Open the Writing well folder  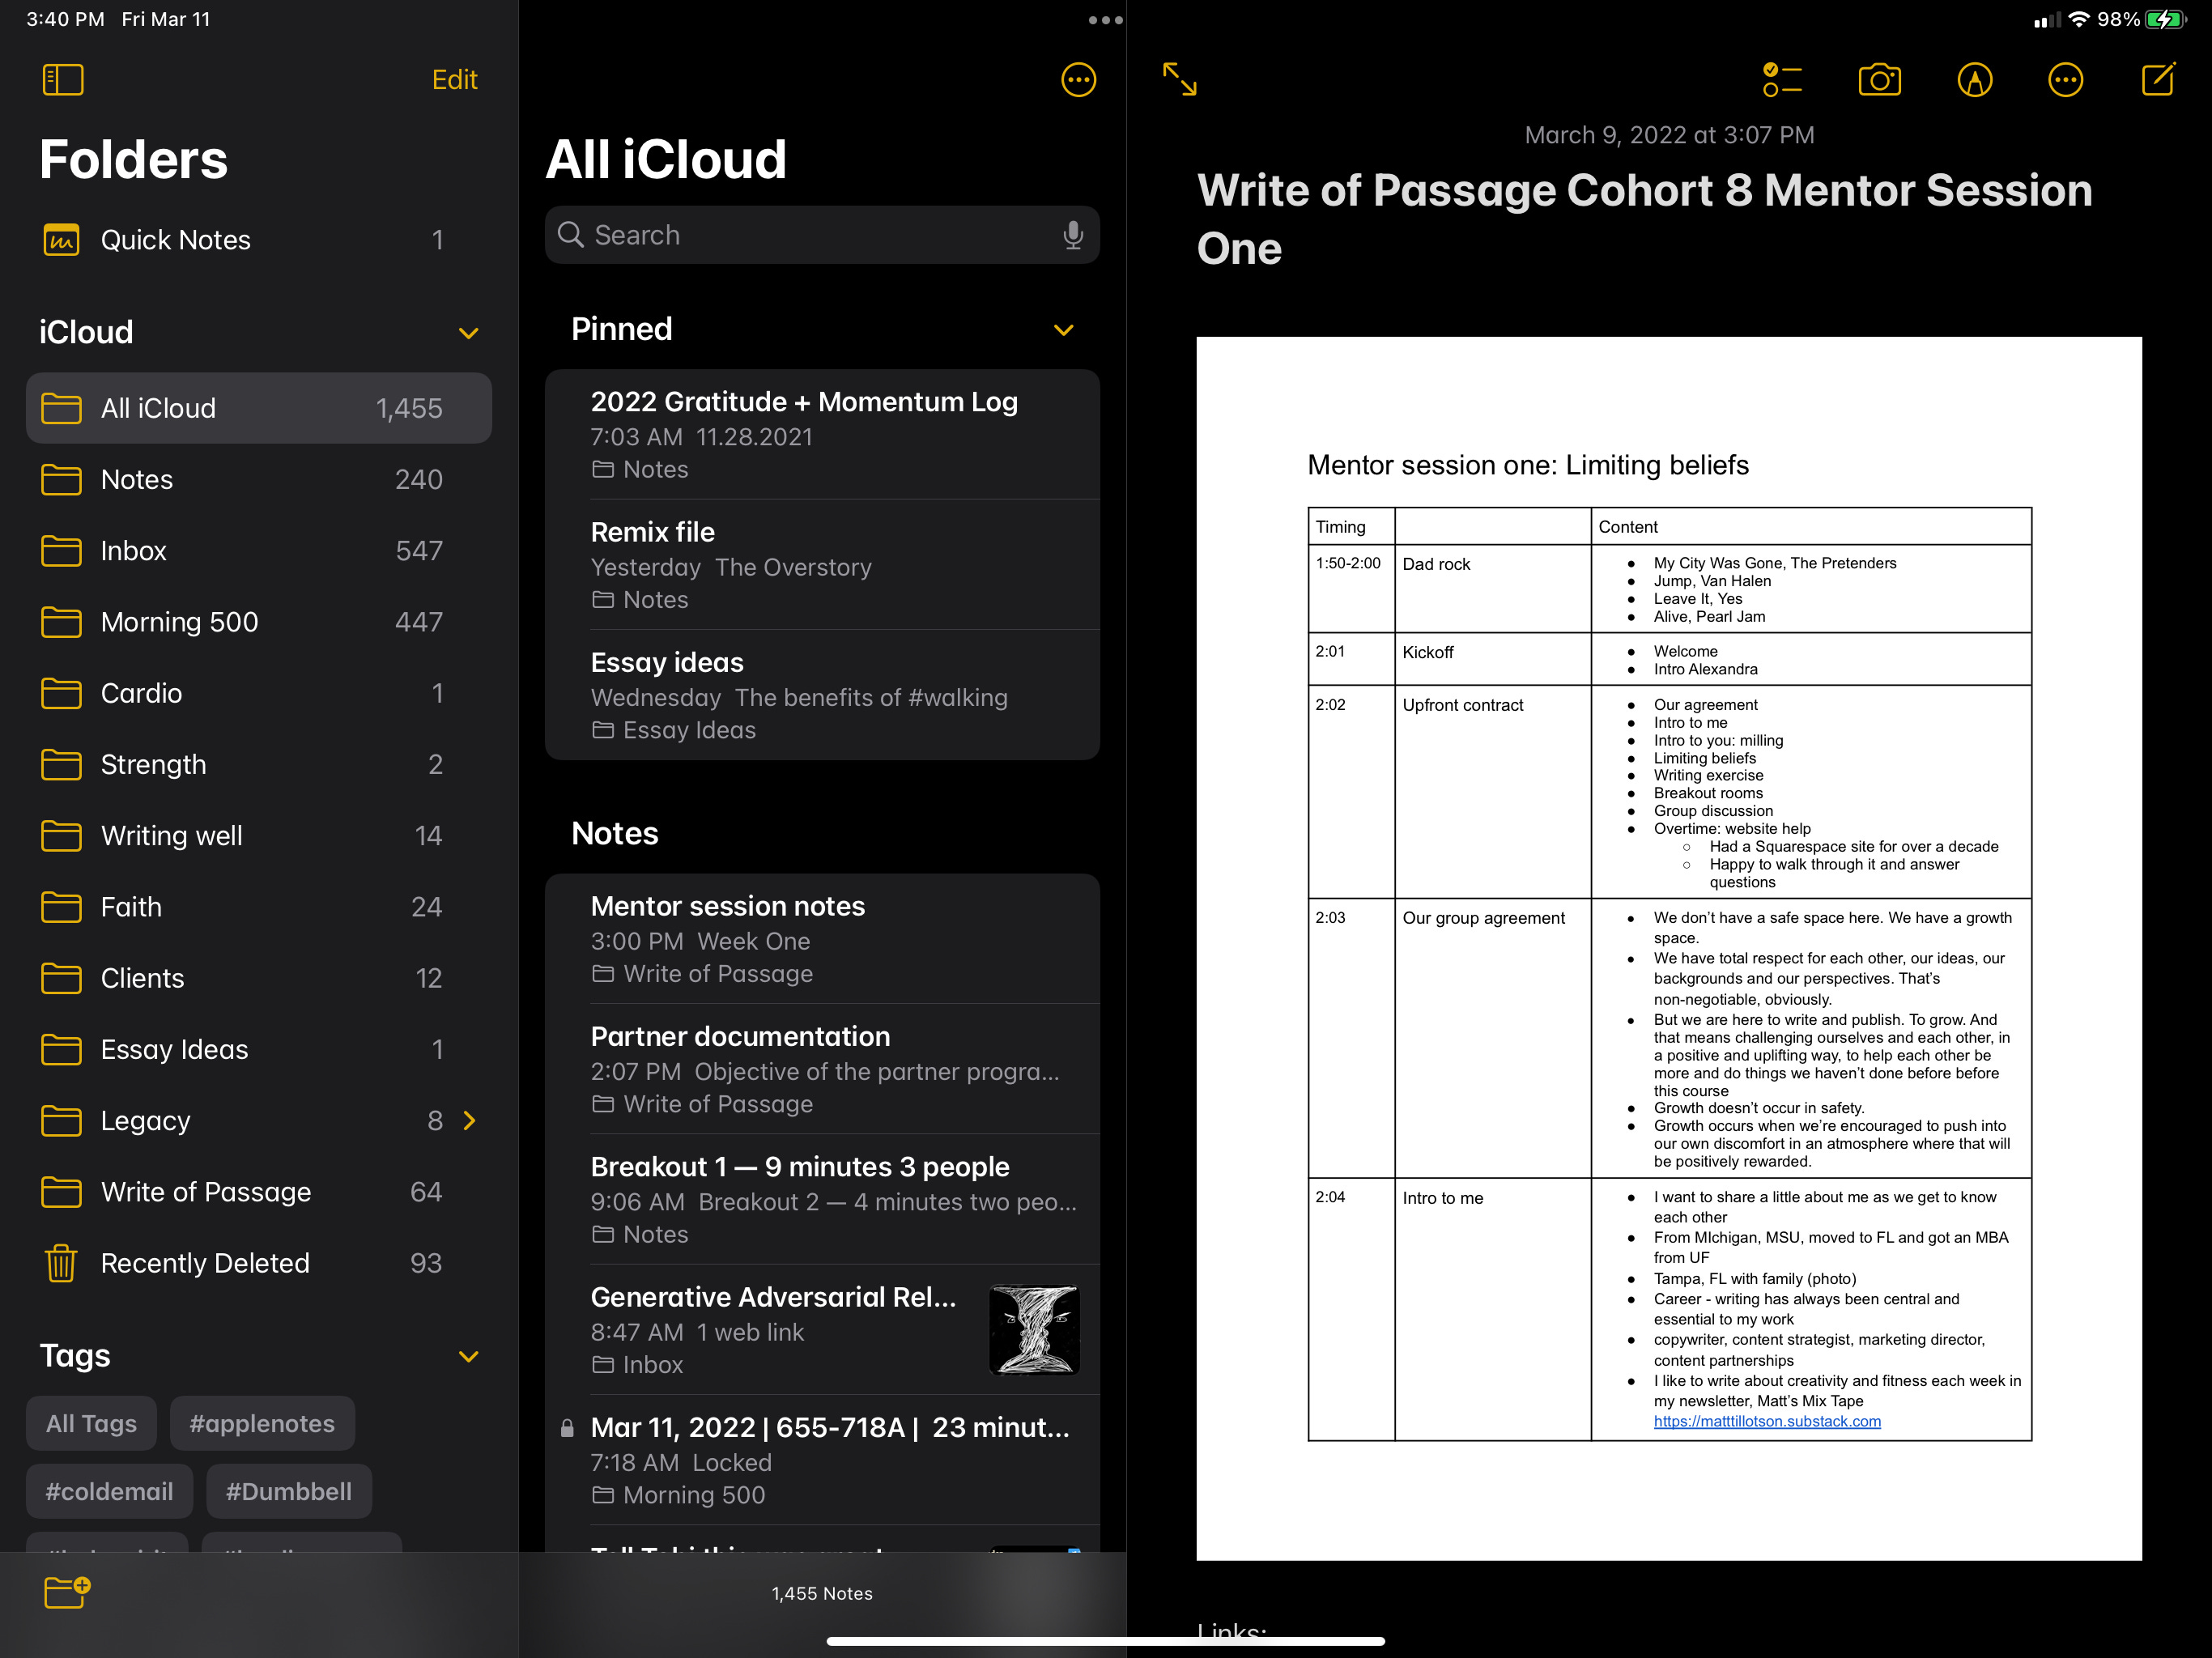pyautogui.click(x=259, y=836)
